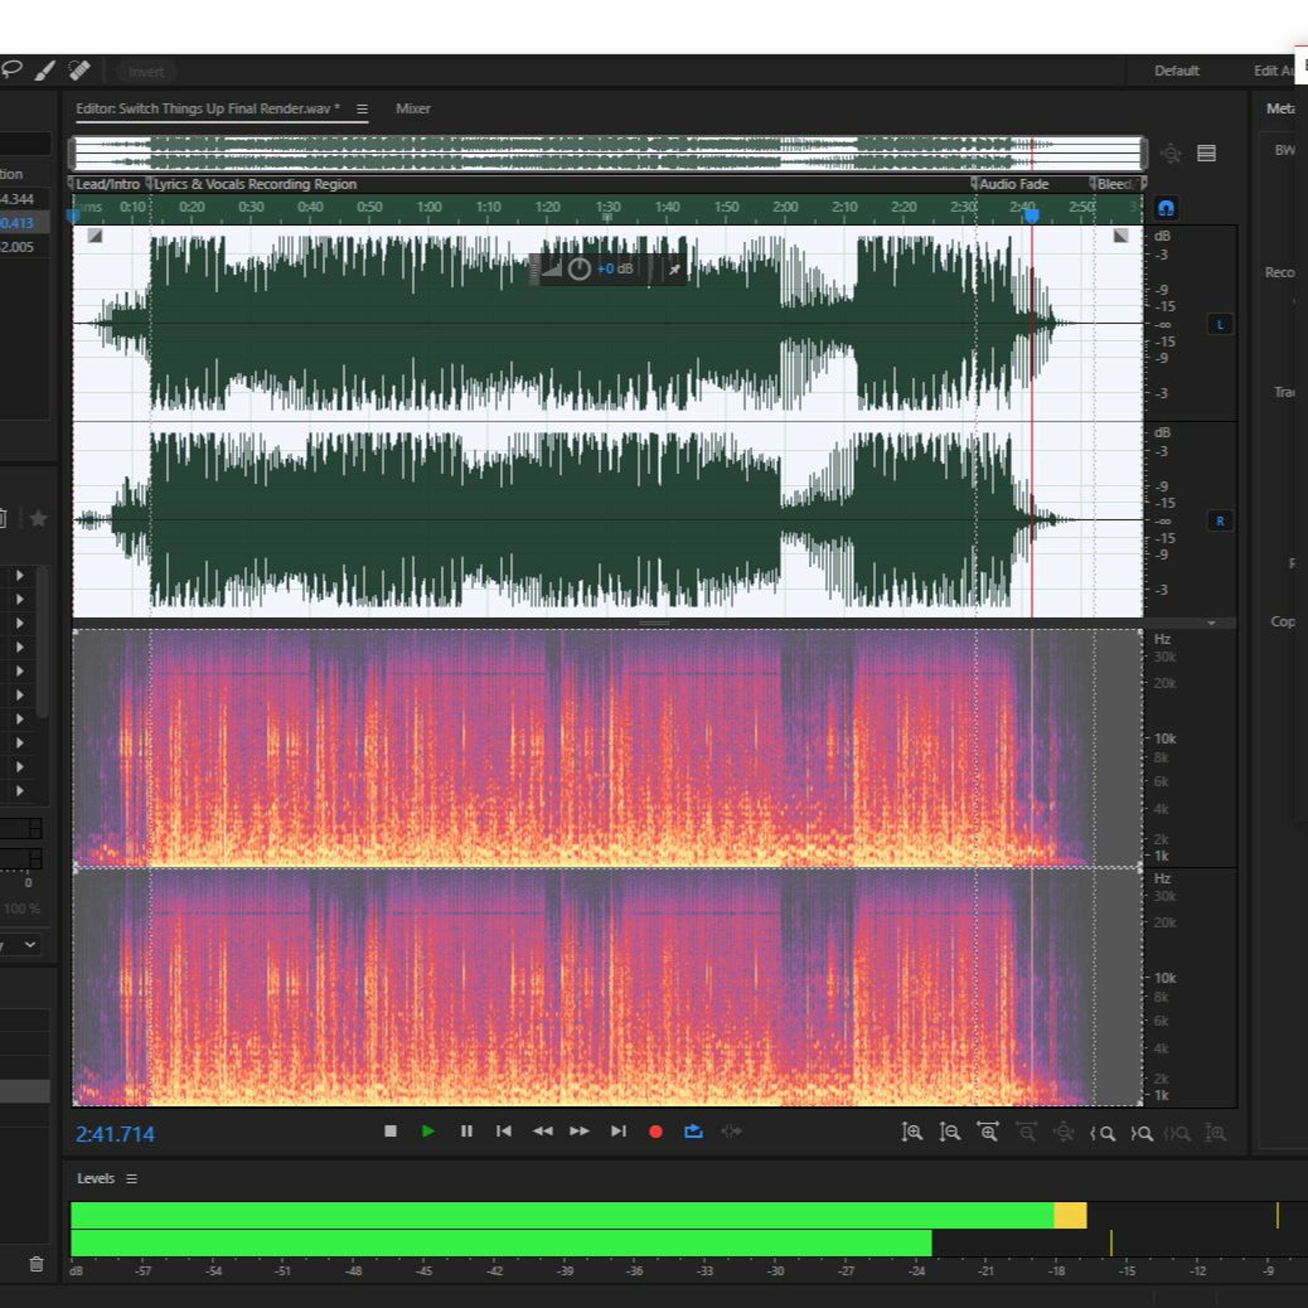Screen dimensions: 1308x1308
Task: Click the zoom navigator icon beside overview
Action: click(1171, 153)
